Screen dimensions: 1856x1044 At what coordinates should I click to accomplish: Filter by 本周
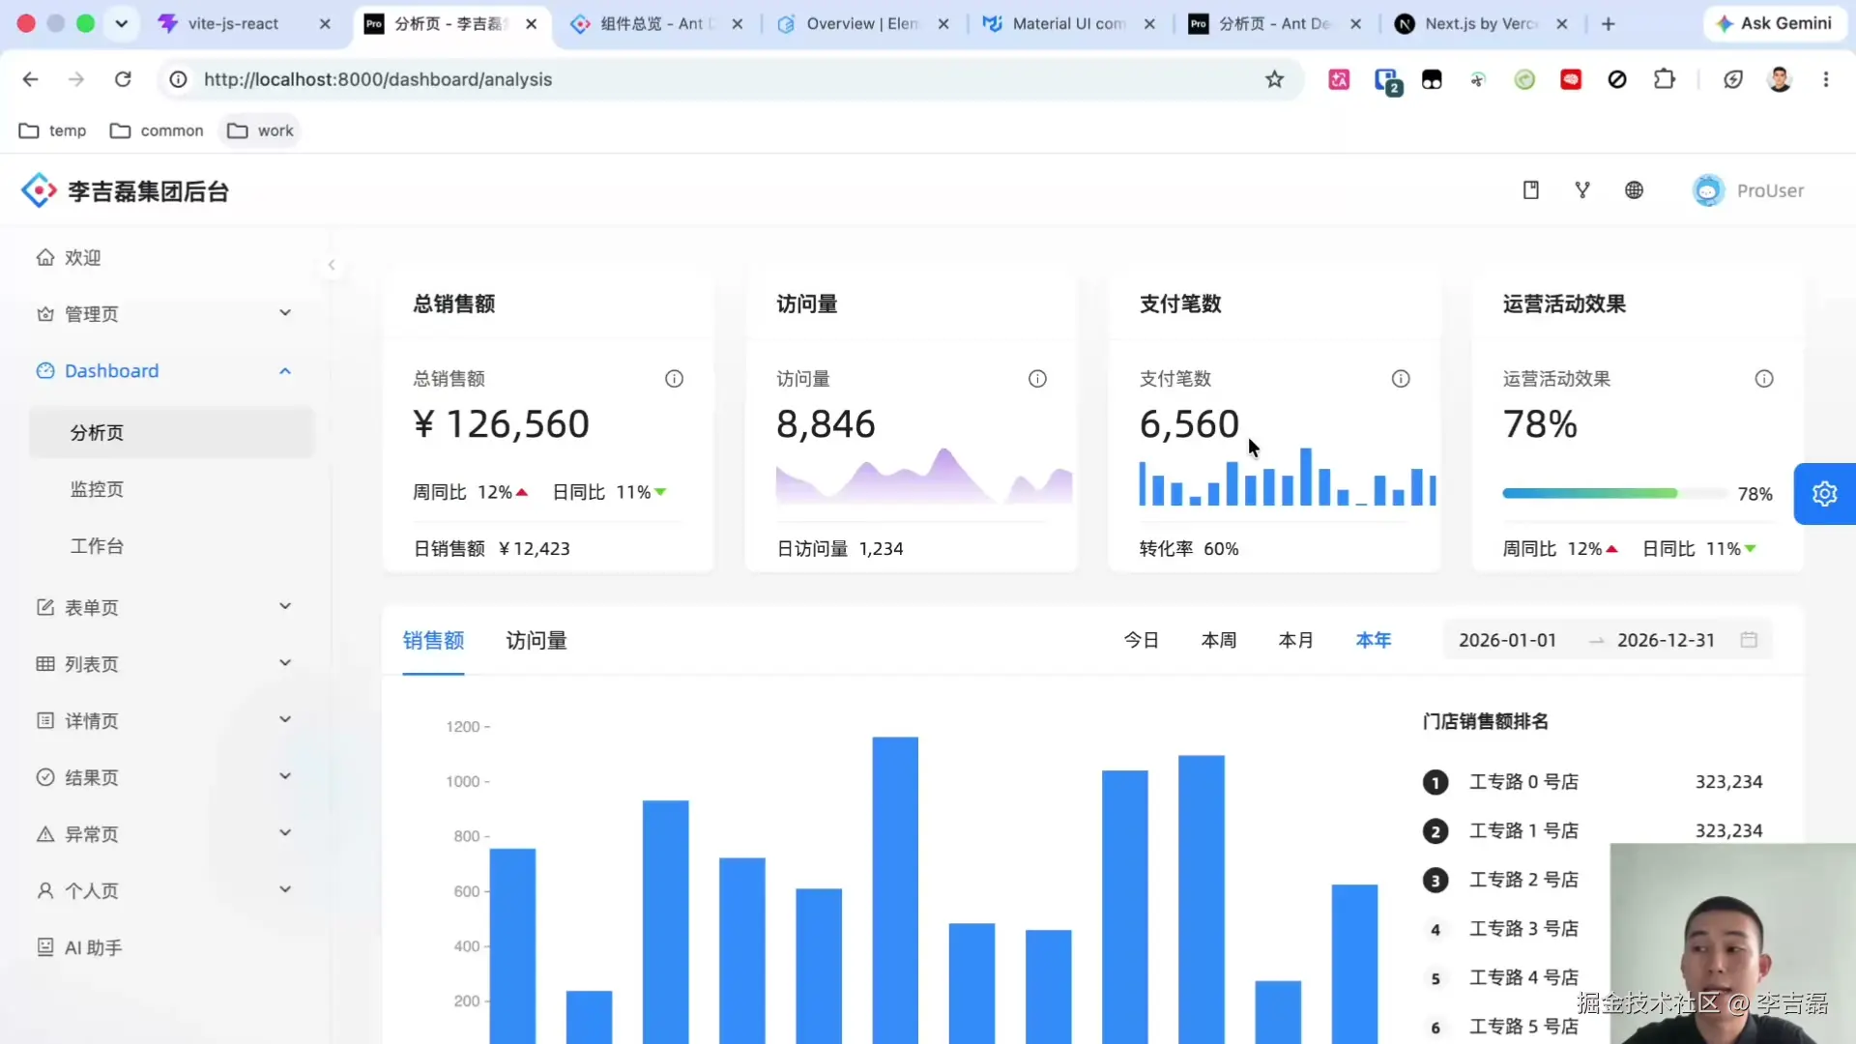tap(1218, 640)
